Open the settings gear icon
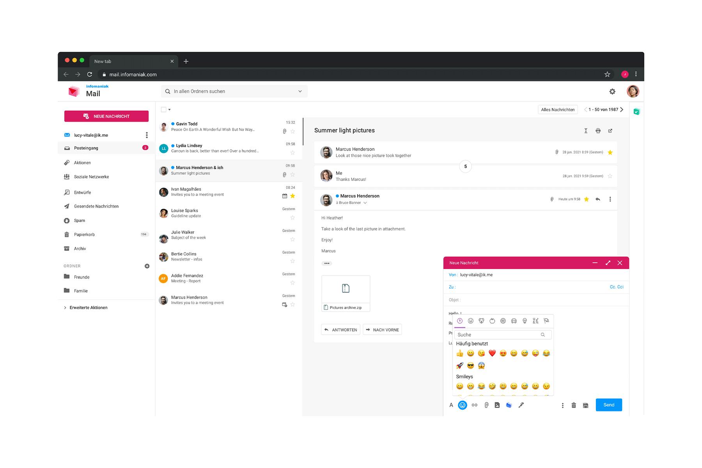Image resolution: width=702 pixels, height=468 pixels. [612, 92]
